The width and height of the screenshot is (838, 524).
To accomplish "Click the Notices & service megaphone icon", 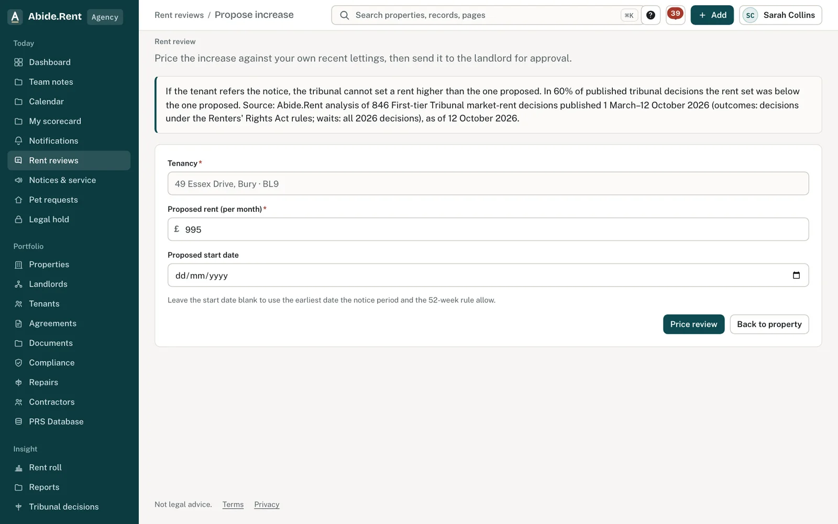I will 19,180.
